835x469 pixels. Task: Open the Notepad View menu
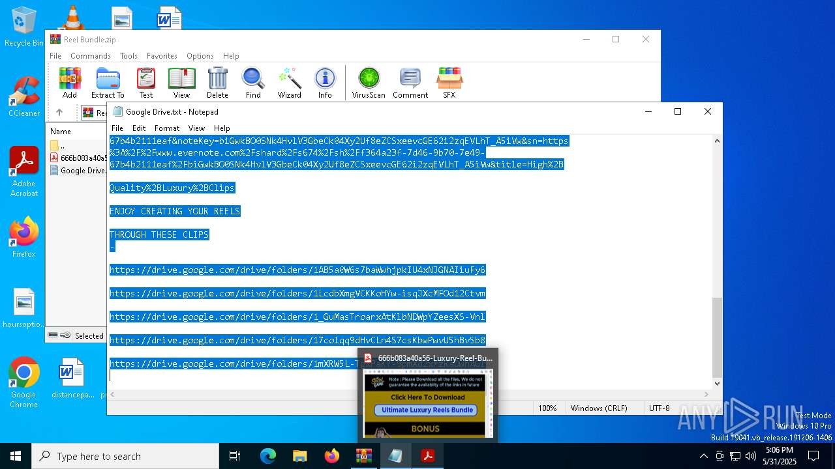pos(196,128)
